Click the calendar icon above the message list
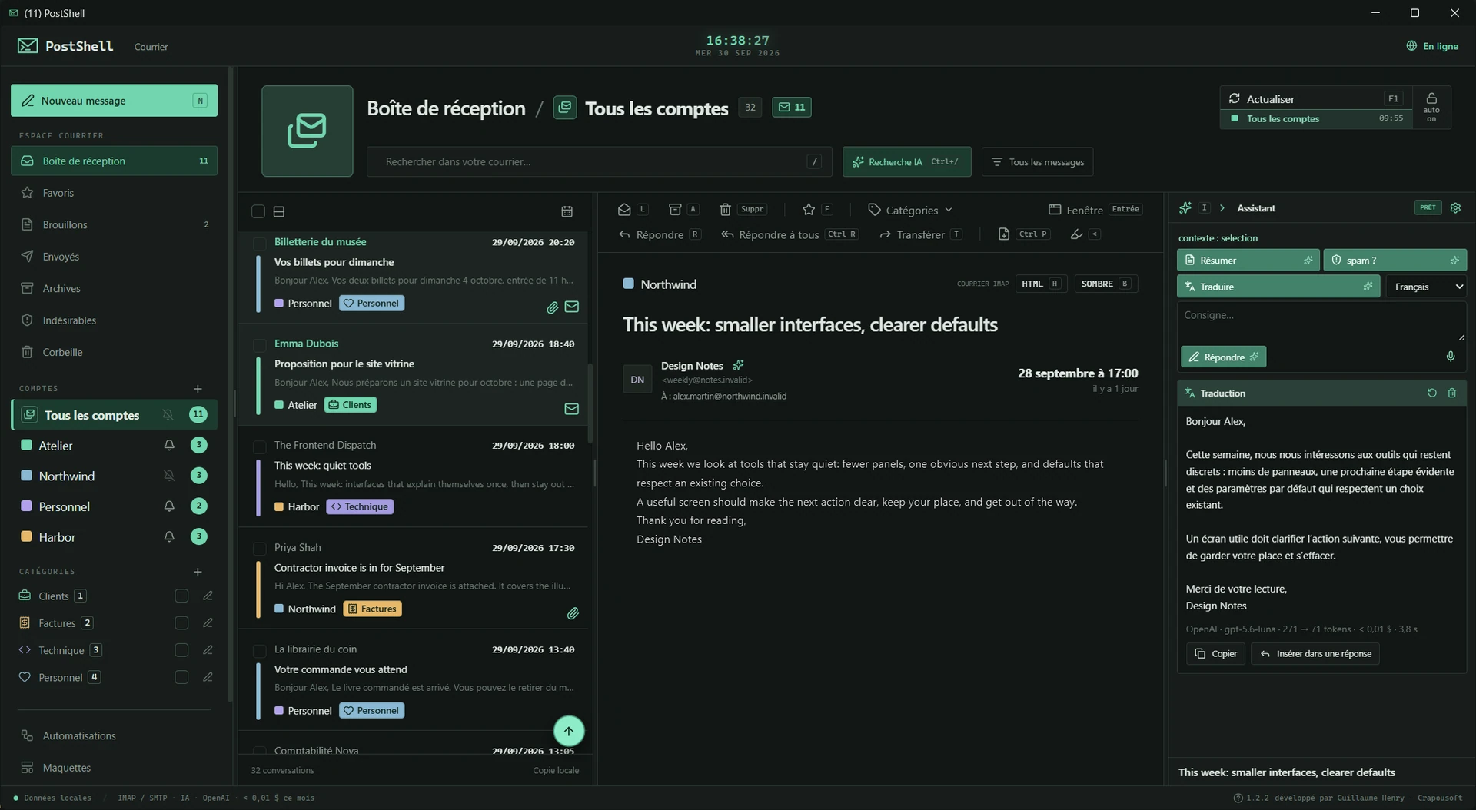 (567, 211)
